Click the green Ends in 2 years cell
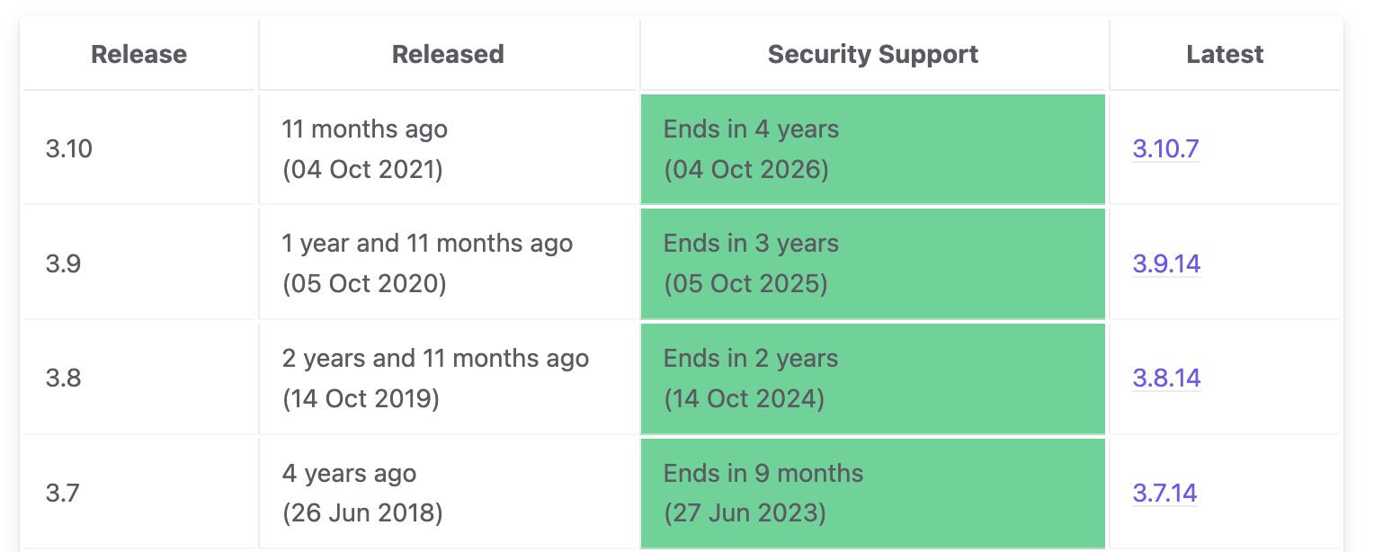 (872, 378)
